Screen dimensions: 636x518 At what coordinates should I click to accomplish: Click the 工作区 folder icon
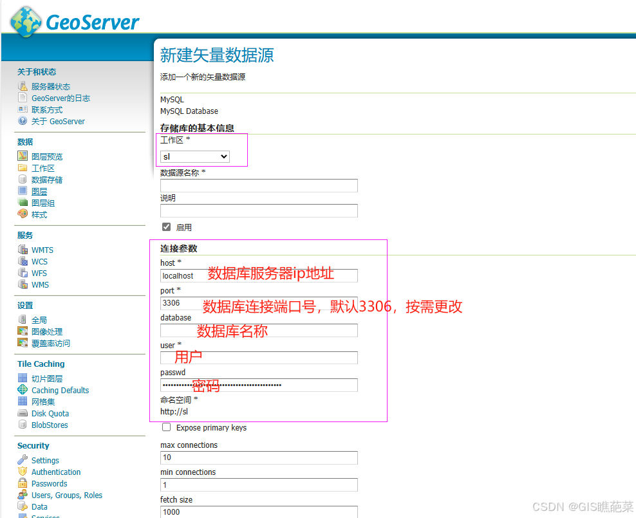tap(23, 167)
